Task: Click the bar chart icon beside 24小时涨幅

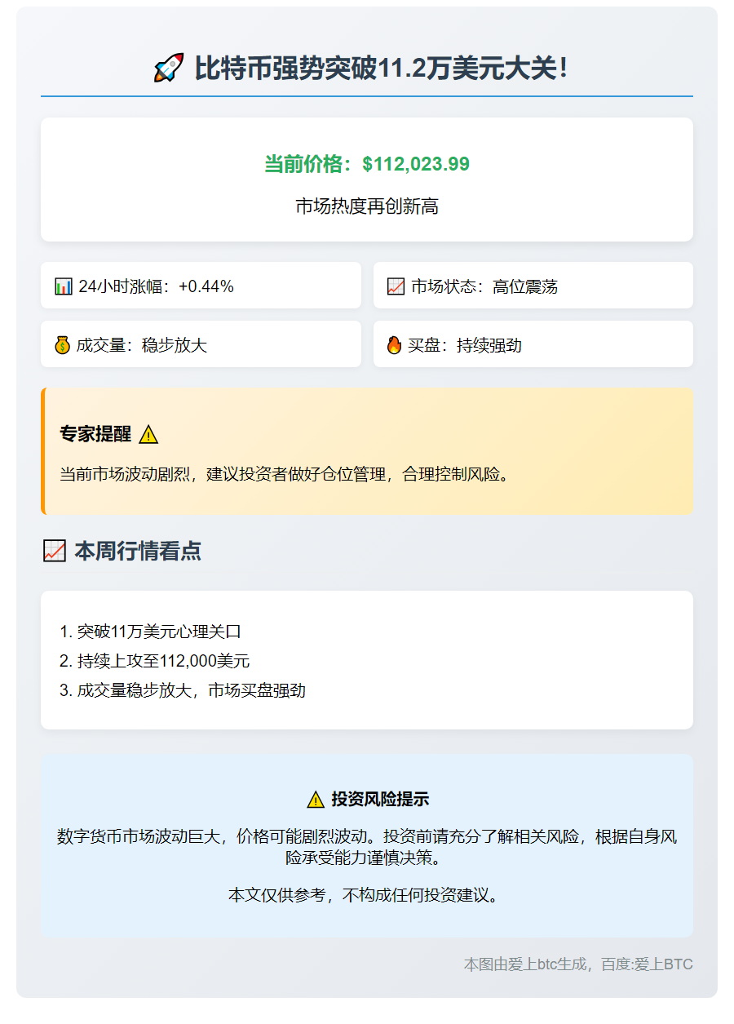Action: [64, 286]
